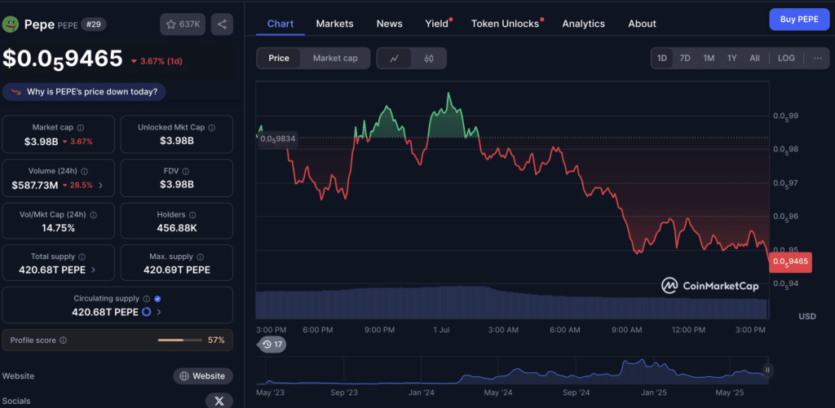Click the red current price label 0.0₅9465

coord(790,261)
